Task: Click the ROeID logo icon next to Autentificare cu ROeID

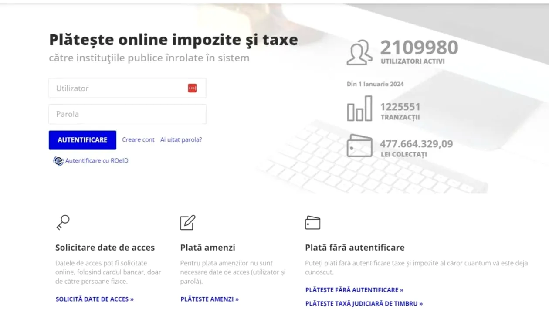Action: pyautogui.click(x=58, y=160)
